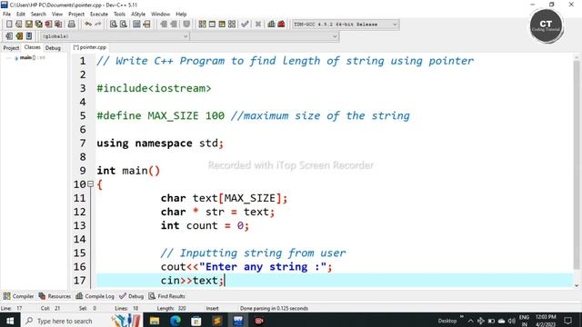
Task: Print the file with the printer icon
Action: tap(71, 25)
